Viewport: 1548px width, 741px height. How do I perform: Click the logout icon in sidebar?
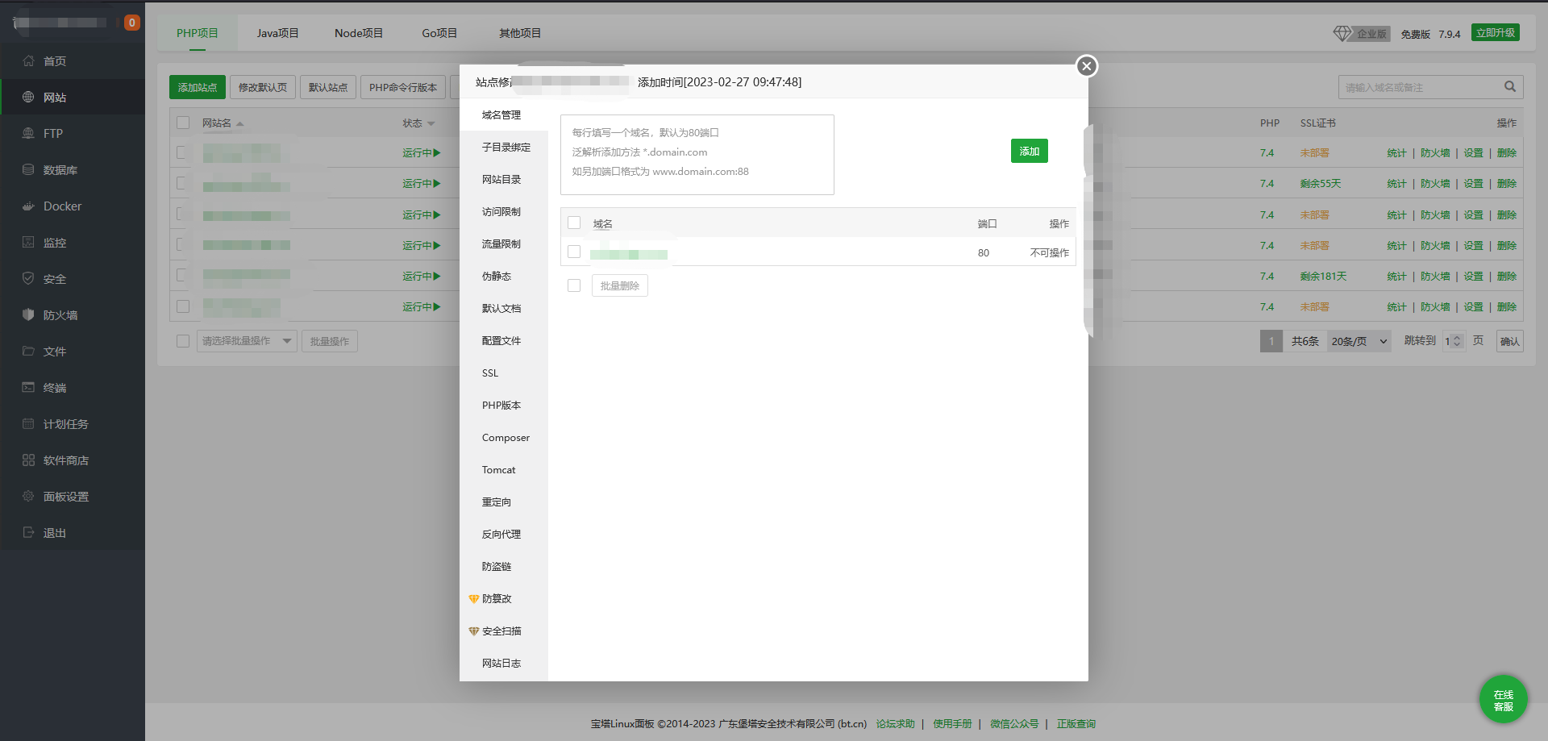tap(28, 533)
